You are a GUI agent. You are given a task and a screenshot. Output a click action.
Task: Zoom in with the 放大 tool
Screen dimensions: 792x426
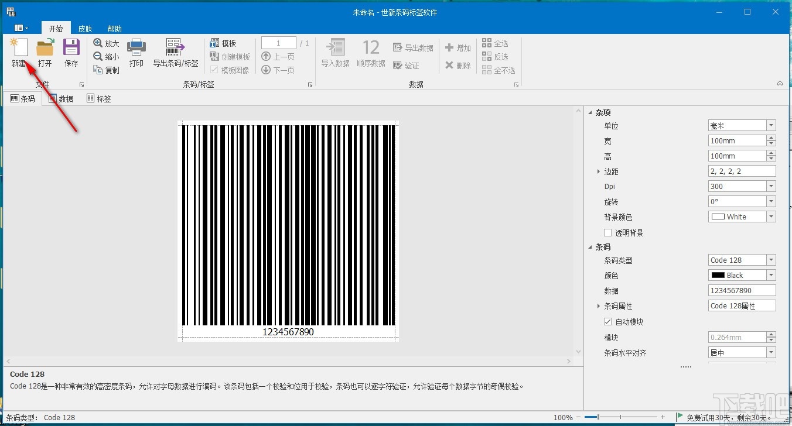click(x=105, y=43)
